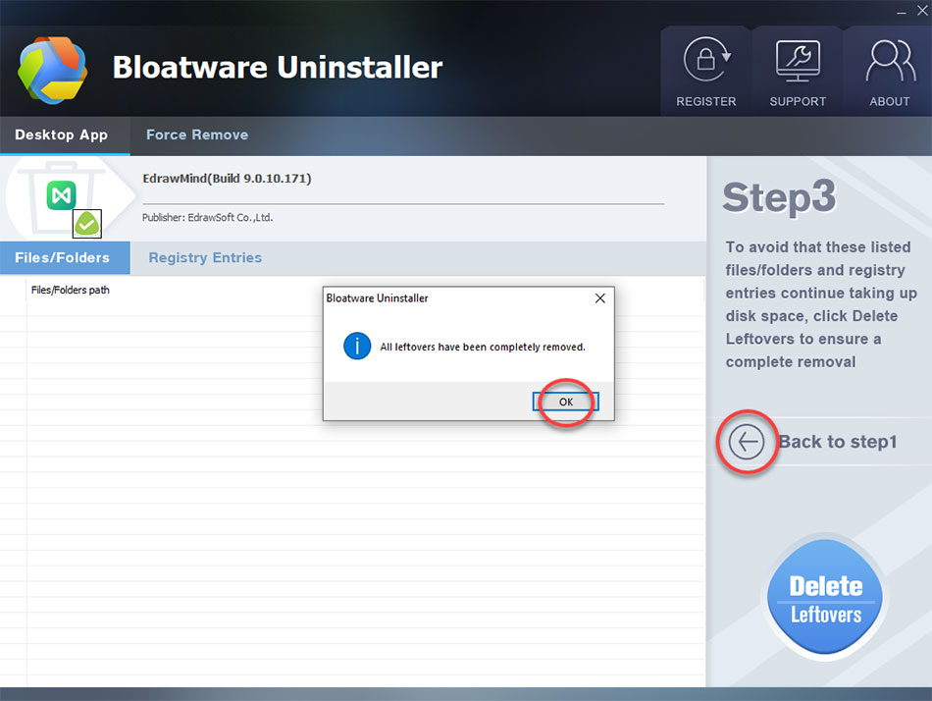Click the Bloatware Uninstaller logo
Screen dimensions: 932x701
point(52,71)
